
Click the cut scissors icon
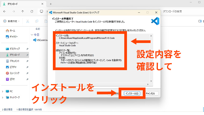coord(28,21)
